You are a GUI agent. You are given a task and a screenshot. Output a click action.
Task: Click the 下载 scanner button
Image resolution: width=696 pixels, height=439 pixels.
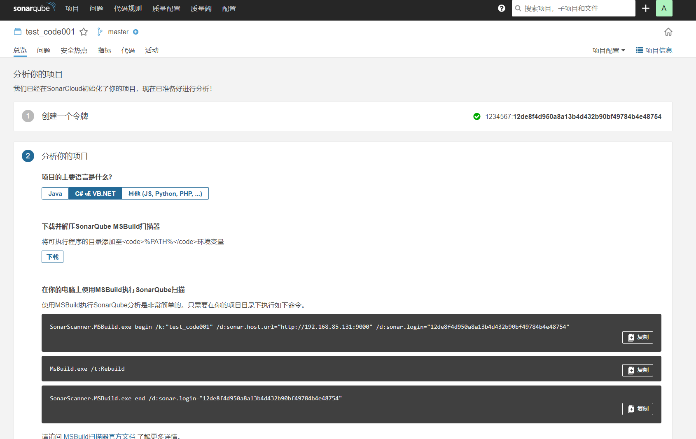pyautogui.click(x=52, y=257)
